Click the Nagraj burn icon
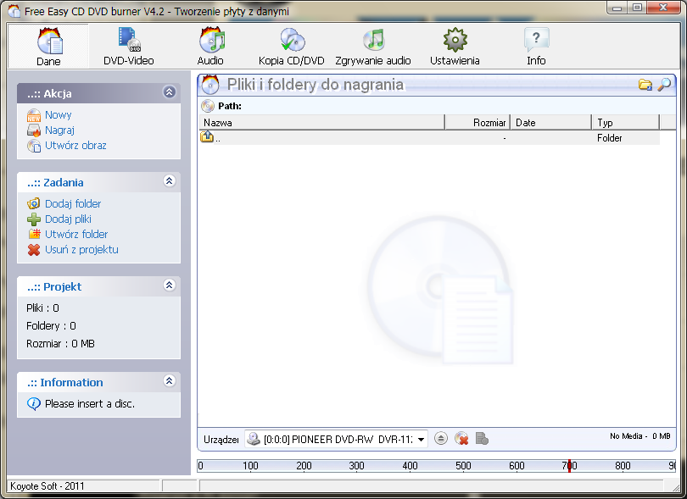The image size is (687, 499). tap(34, 130)
